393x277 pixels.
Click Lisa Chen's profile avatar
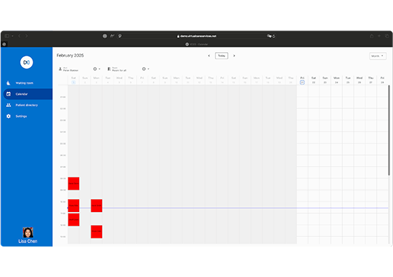[x=28, y=232]
